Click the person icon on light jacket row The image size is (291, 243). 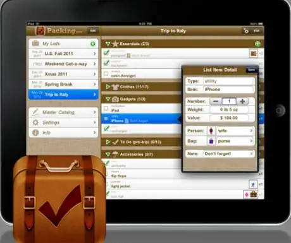[253, 184]
